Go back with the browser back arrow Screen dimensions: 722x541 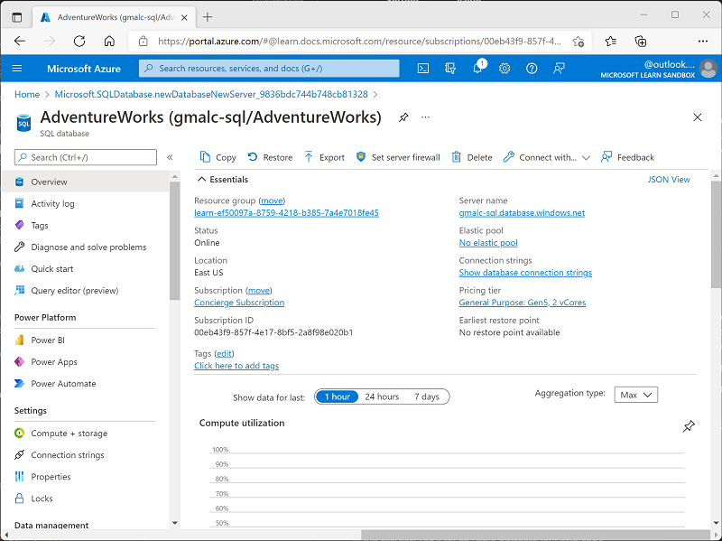pyautogui.click(x=20, y=42)
